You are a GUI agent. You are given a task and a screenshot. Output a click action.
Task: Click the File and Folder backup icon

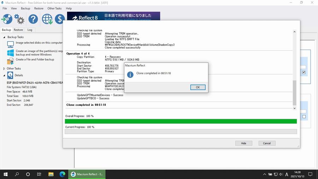click(x=10, y=61)
